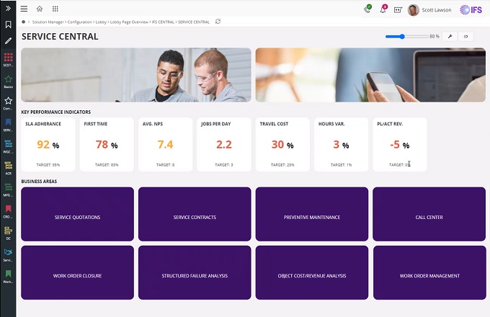This screenshot has height=317, width=490.
Task: Click the KEY PERFORMANCE INDICATORS heading
Action: point(56,112)
